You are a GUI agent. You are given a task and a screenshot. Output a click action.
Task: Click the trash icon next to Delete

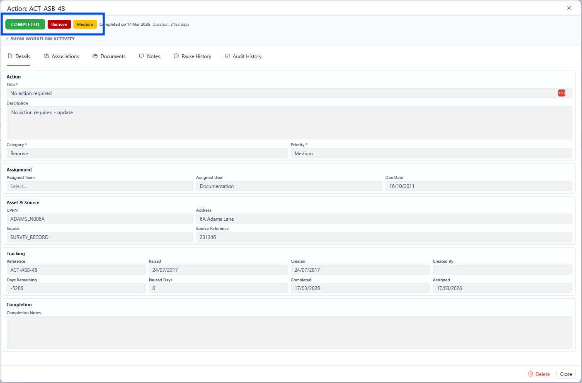[531, 374]
